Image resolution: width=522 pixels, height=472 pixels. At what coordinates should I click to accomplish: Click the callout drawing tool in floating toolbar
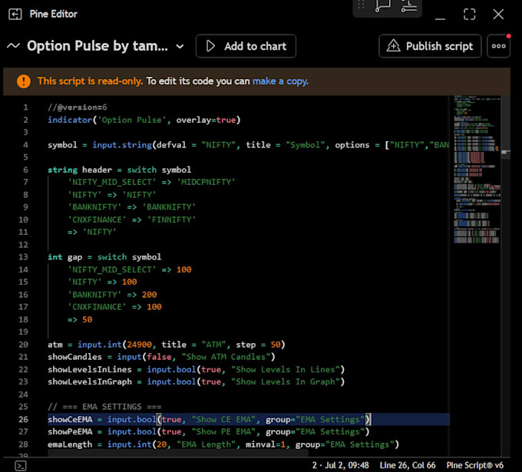pyautogui.click(x=382, y=5)
